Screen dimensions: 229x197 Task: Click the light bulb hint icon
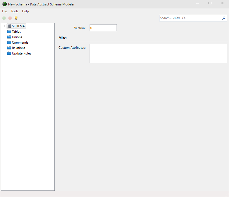[x=16, y=18]
